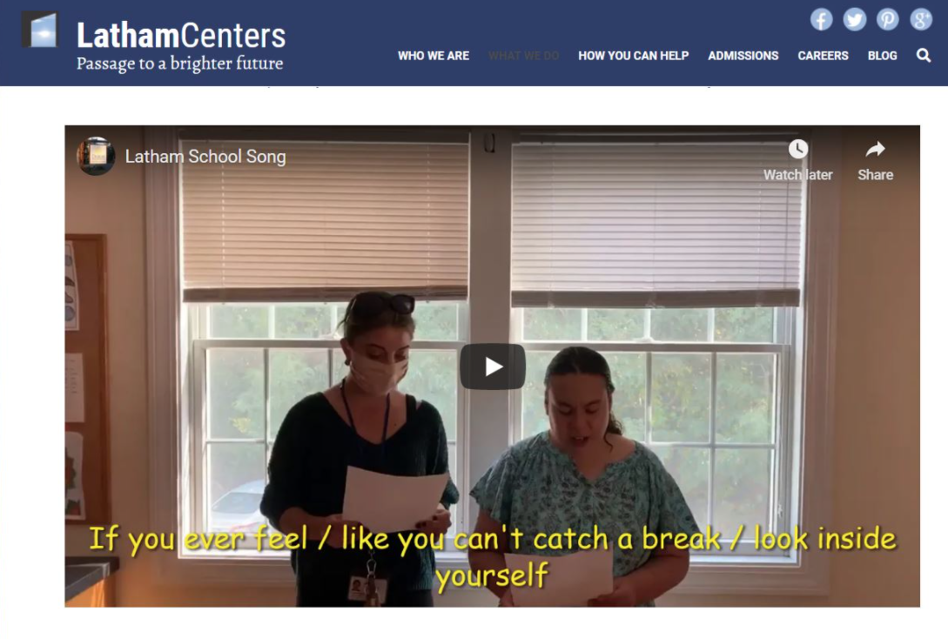Open the Pinterest social icon
Image resolution: width=948 pixels, height=639 pixels.
click(x=888, y=19)
